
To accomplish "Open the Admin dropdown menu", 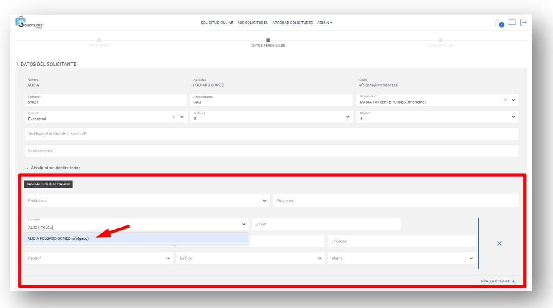I will (324, 23).
